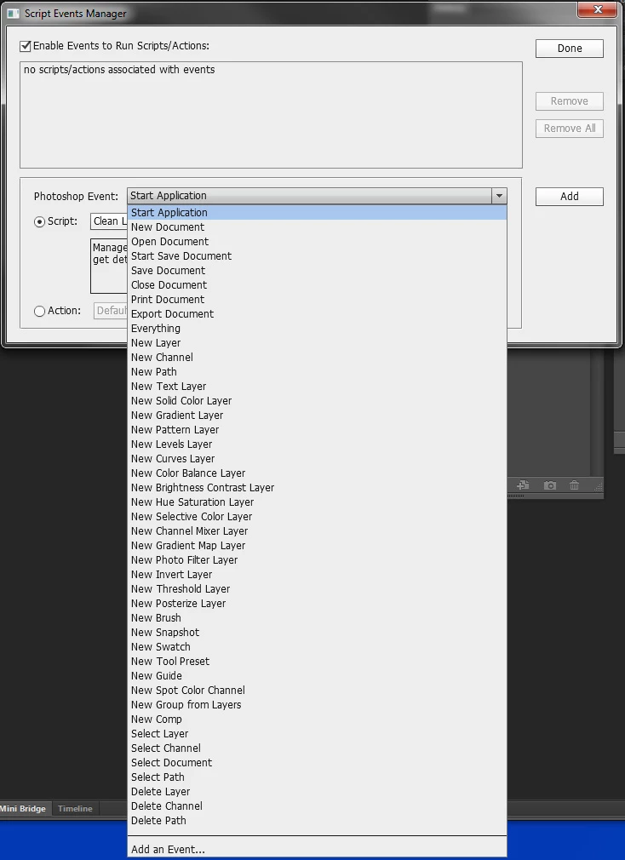Select New Pattern Layer event
The image size is (625, 860).
click(x=317, y=429)
